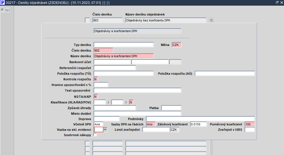Click the NS/TA/A/KP field with N
Image resolution: width=284 pixels, height=155 pixels.
coord(96,96)
